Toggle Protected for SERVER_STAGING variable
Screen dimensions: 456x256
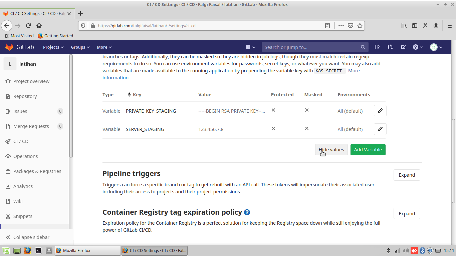click(273, 128)
